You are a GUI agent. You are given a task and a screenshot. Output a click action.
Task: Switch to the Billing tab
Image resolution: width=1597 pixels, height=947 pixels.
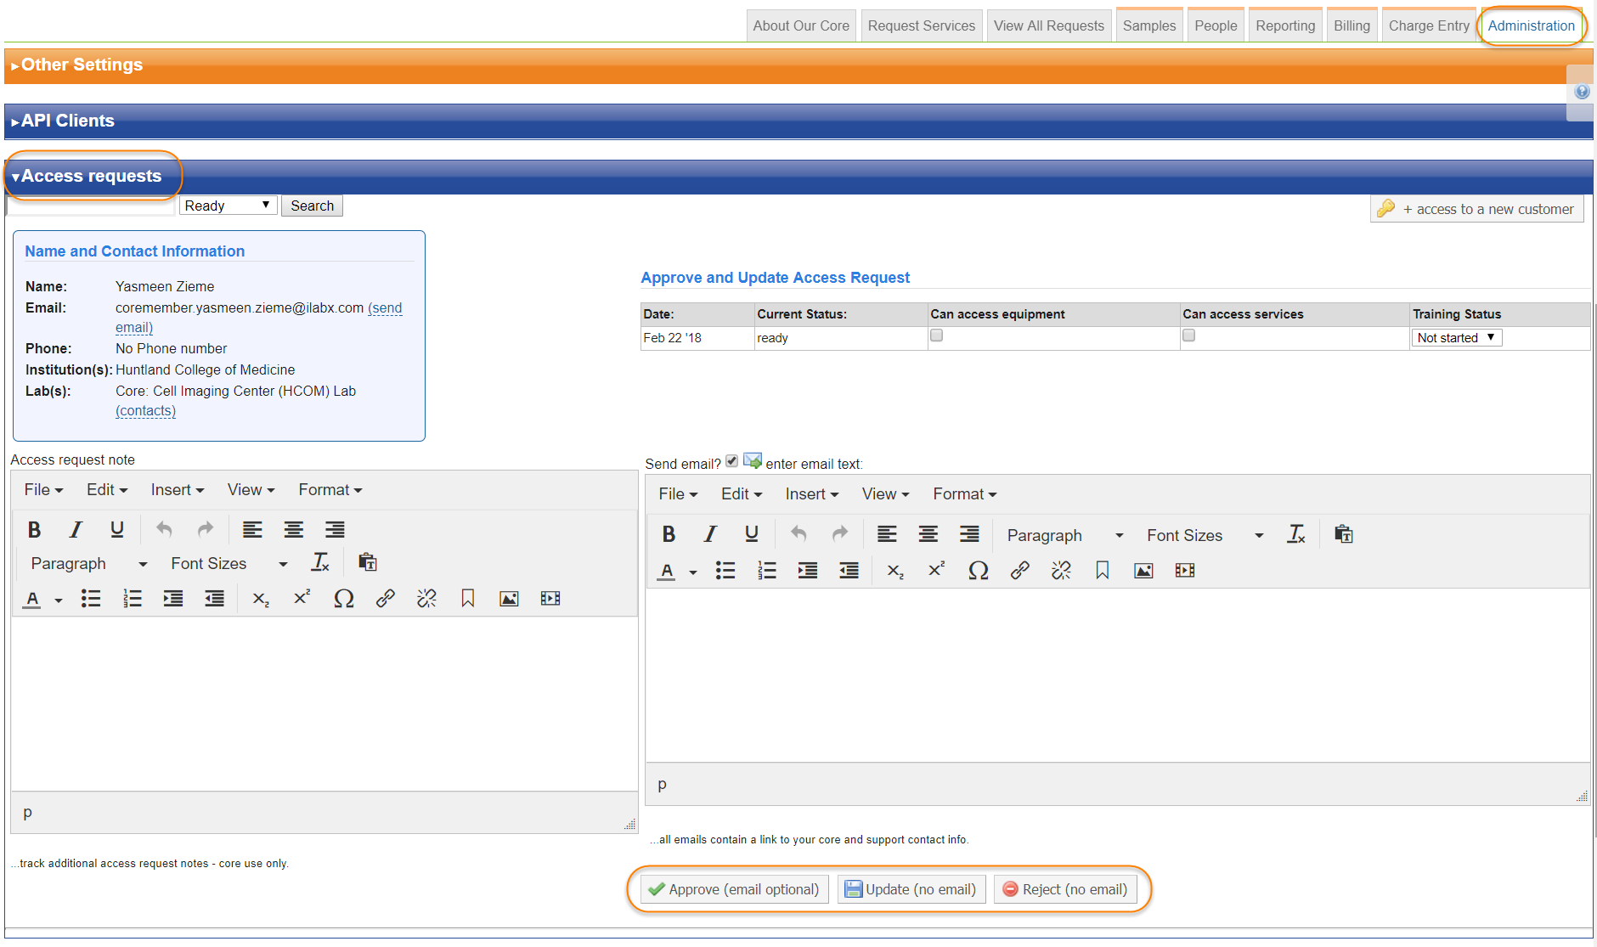1351,25
